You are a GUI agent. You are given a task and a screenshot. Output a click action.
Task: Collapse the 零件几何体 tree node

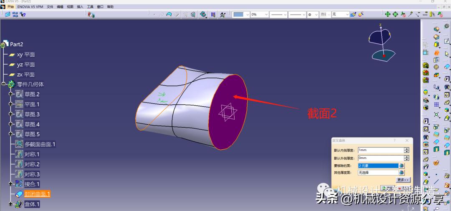coord(3,84)
